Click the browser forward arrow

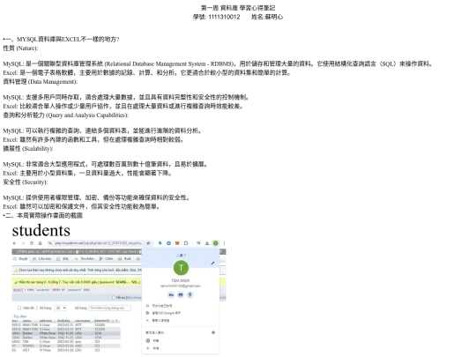click(23, 243)
